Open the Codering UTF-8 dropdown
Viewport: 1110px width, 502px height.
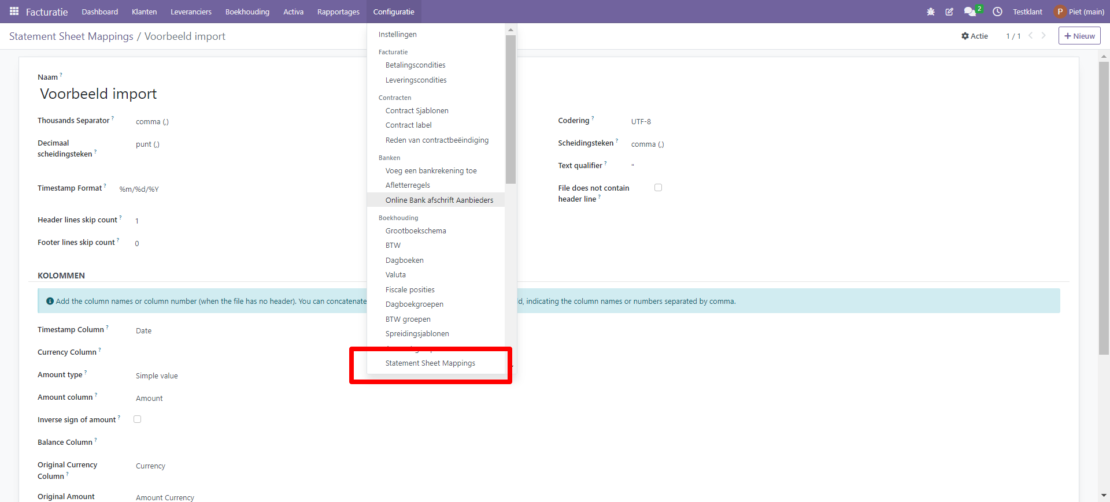[723, 122]
